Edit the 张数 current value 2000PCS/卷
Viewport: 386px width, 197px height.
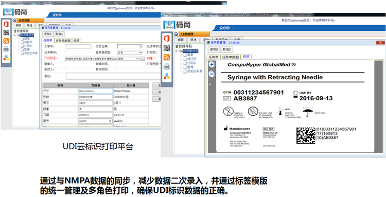tap(96, 97)
